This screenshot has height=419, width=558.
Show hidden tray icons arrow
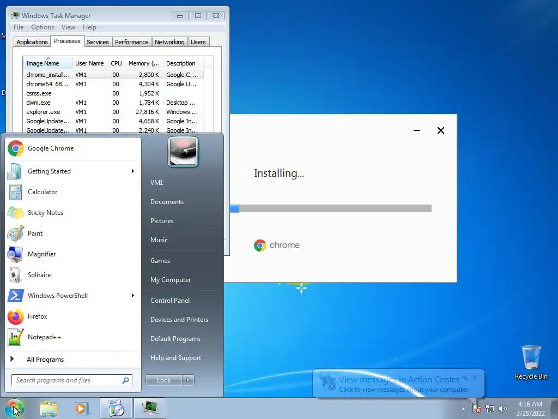coord(463,409)
